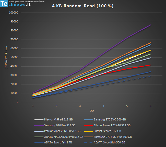166x147 pixels.
Task: Click the 20000 y-axis label
Action: (x=14, y=84)
